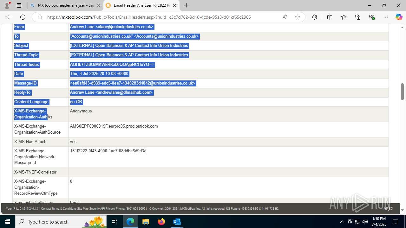406x228 pixels.
Task: Open the taskbar clock and date
Action: 379,222
